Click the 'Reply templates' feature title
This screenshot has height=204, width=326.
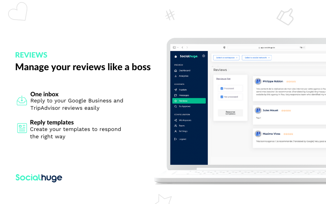pyautogui.click(x=52, y=122)
